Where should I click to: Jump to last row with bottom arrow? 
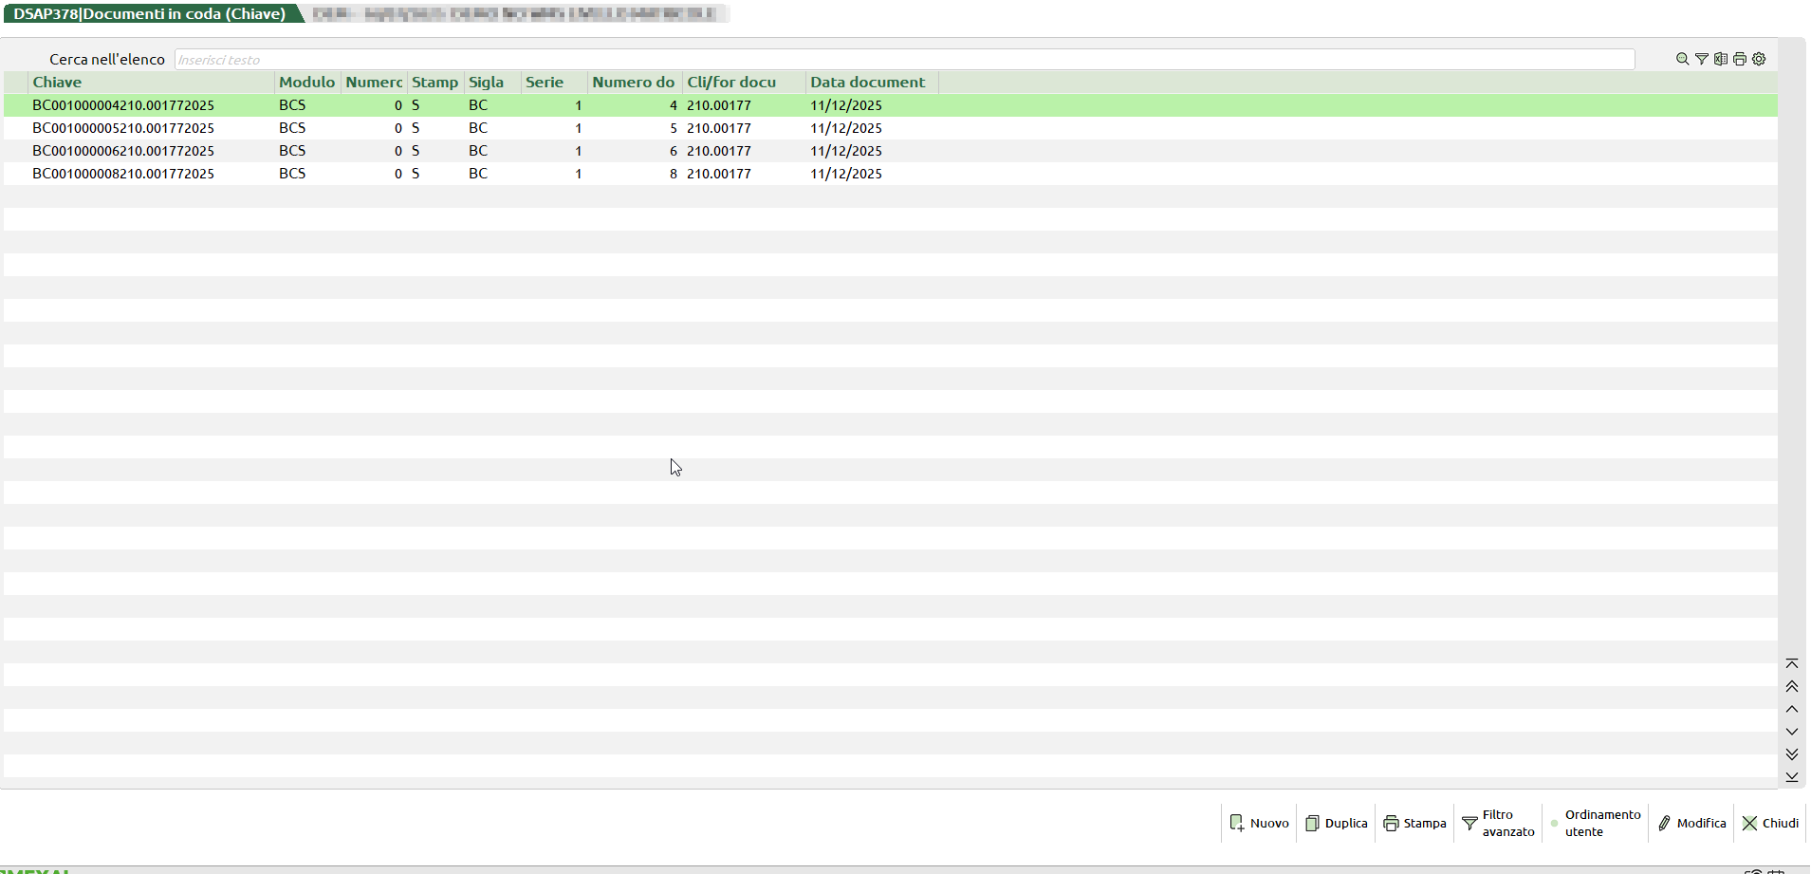tap(1791, 777)
